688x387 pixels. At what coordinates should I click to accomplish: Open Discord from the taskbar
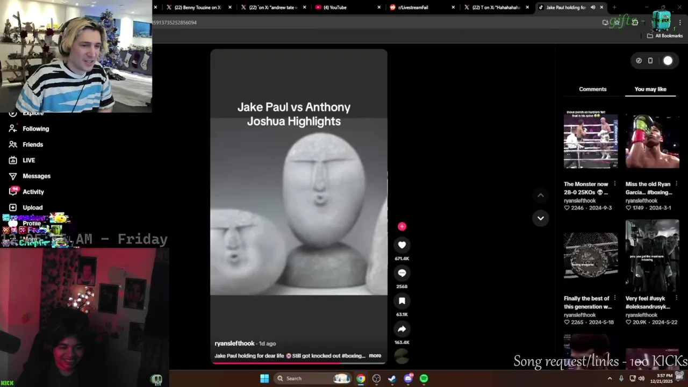(408, 378)
